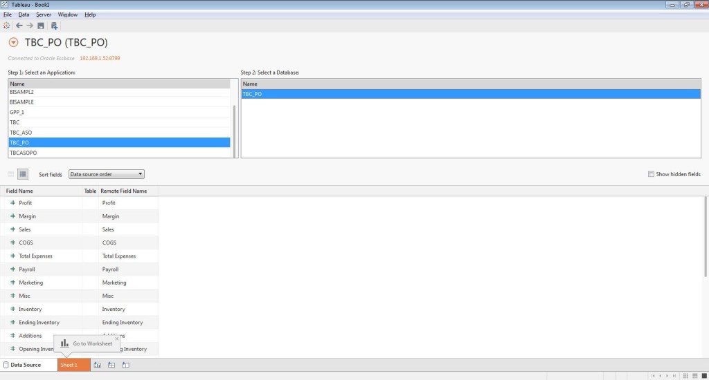Go back using the toolbar arrow
Viewport: 709px width, 380px height.
19,26
